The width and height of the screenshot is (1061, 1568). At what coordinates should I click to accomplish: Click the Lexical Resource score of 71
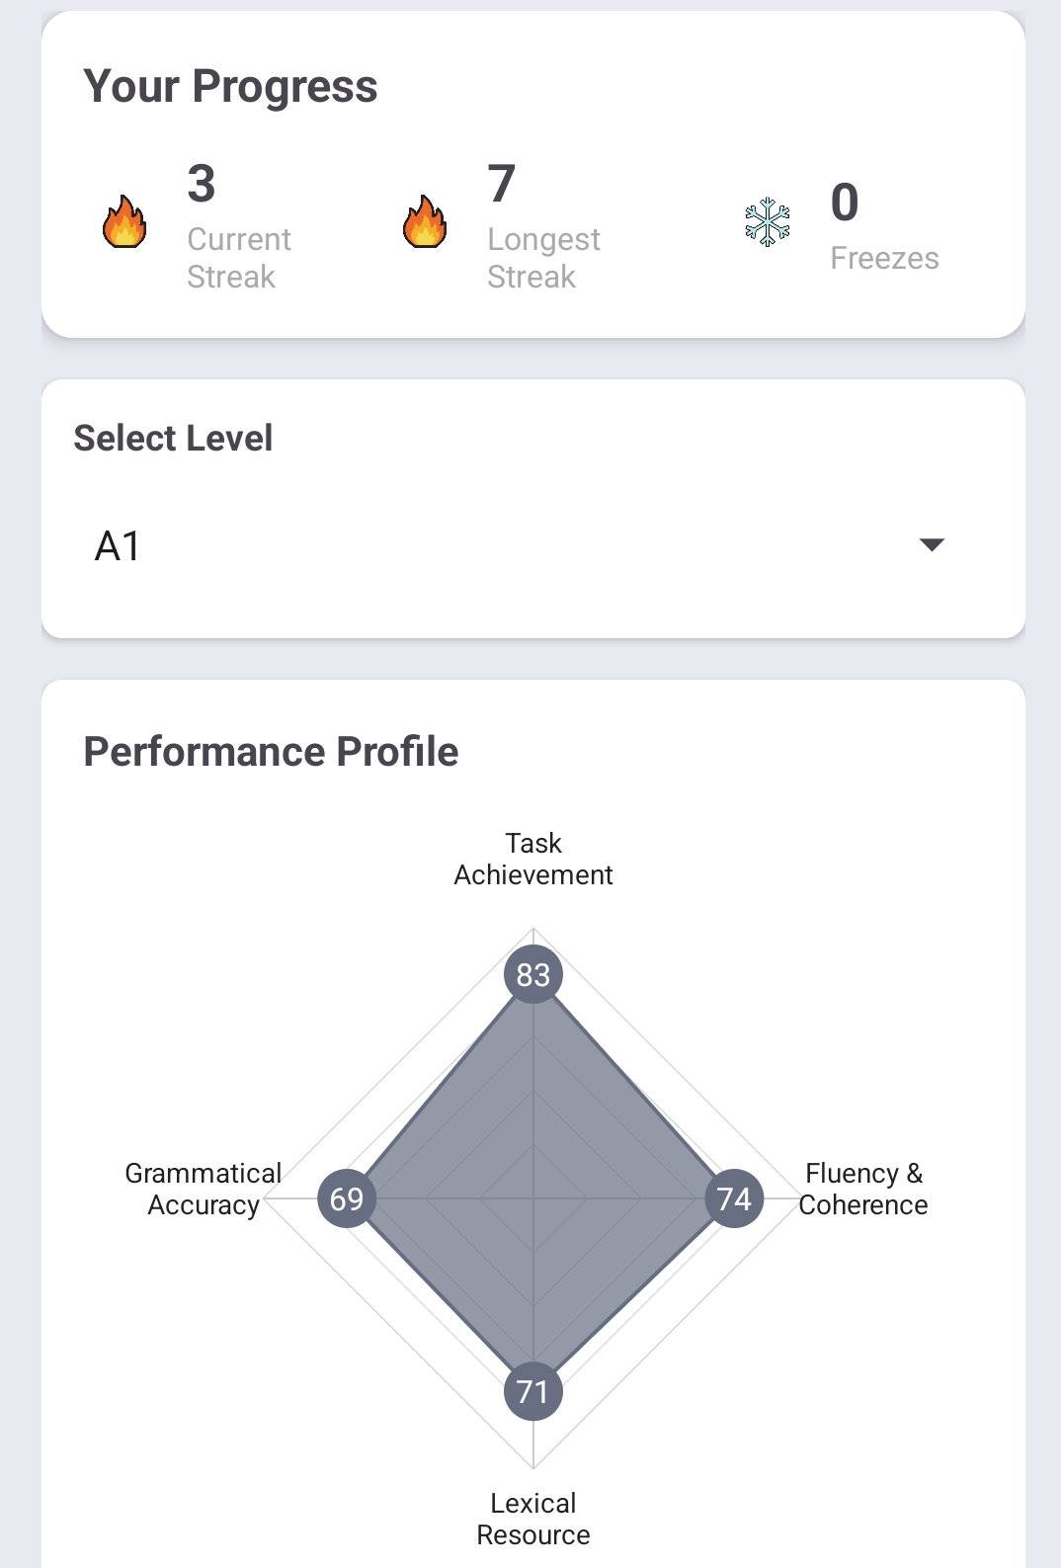(531, 1391)
